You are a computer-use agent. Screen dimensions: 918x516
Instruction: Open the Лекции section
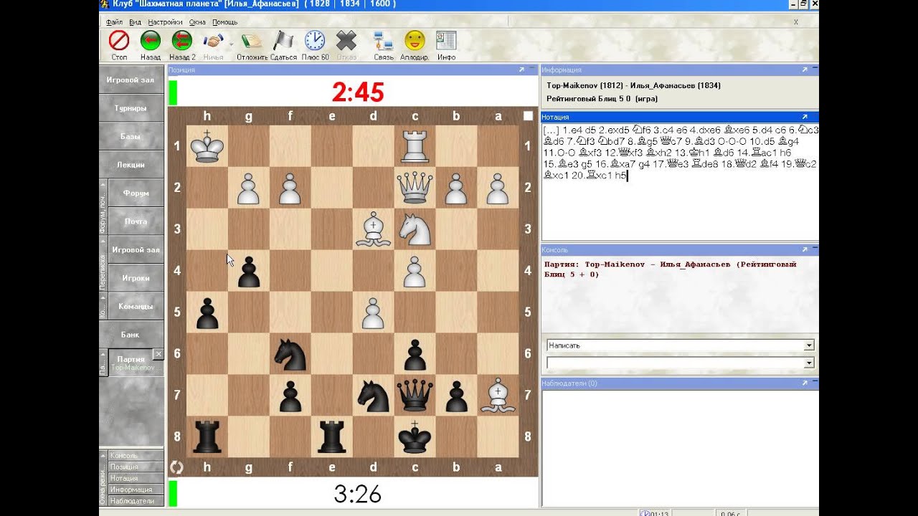[131, 165]
